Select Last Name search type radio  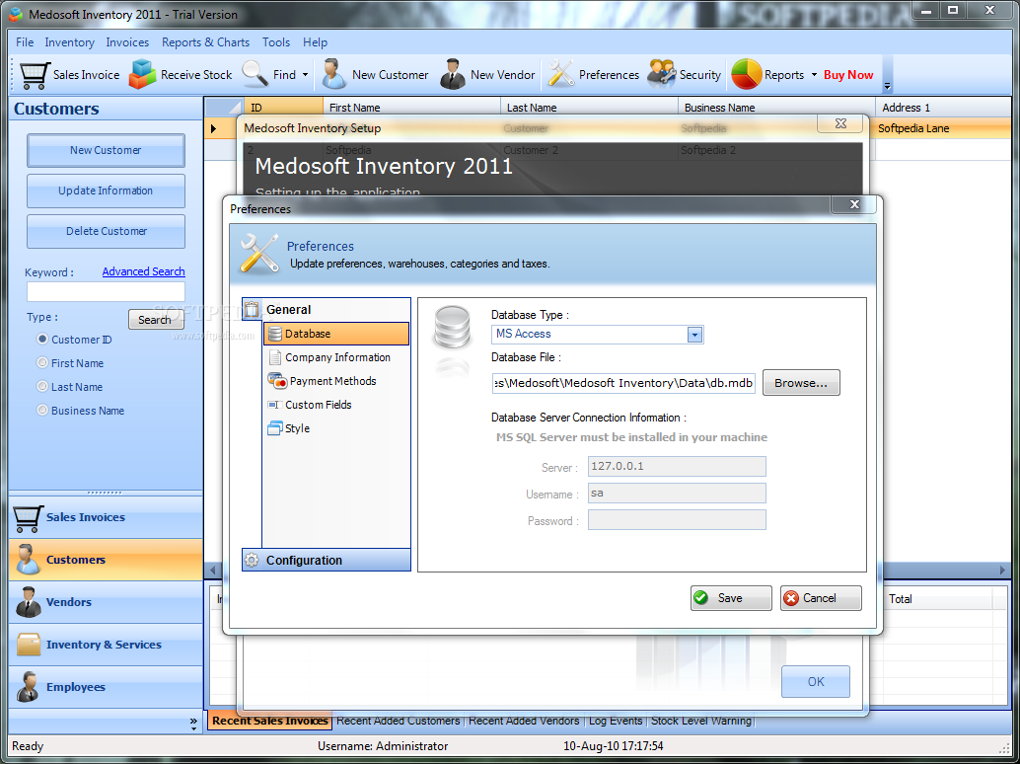coord(43,387)
